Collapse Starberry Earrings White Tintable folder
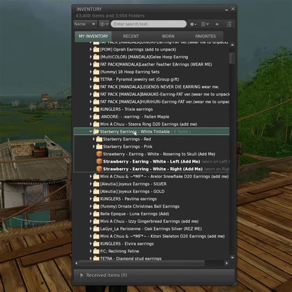This screenshot has height=292, width=292. pos(90,131)
